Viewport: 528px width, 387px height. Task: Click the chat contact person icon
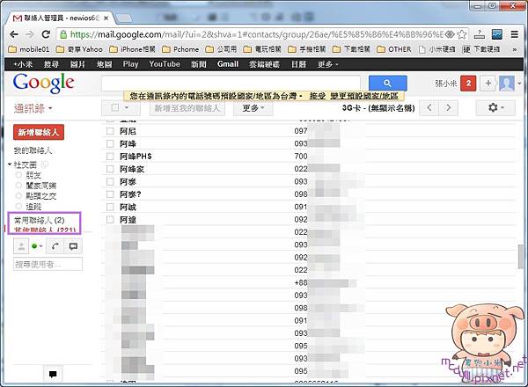click(21, 246)
